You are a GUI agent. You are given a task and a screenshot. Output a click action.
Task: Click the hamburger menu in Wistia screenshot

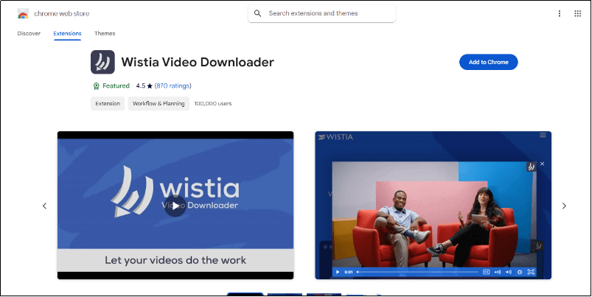point(543,135)
